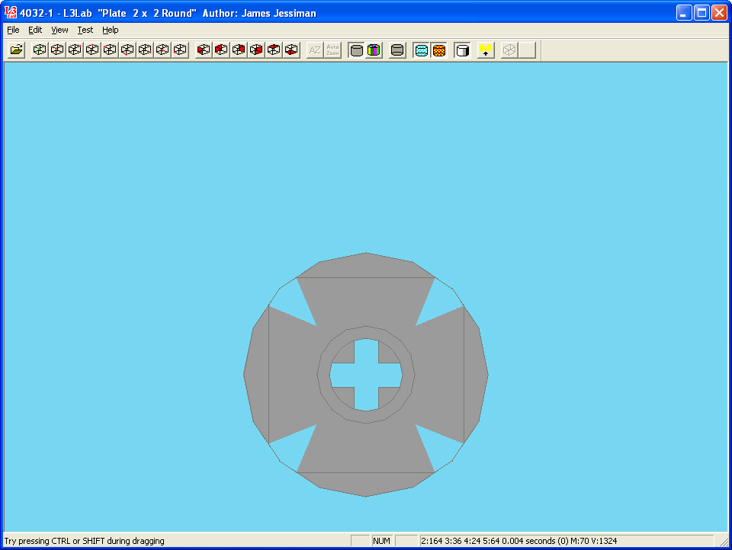Click the grayed-out wireframe cube icon

[509, 50]
